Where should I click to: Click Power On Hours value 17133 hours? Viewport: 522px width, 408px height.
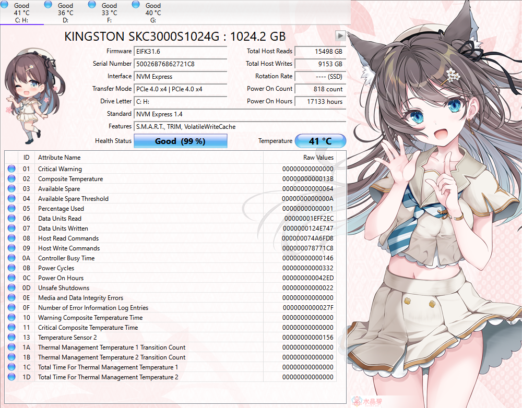pyautogui.click(x=321, y=102)
